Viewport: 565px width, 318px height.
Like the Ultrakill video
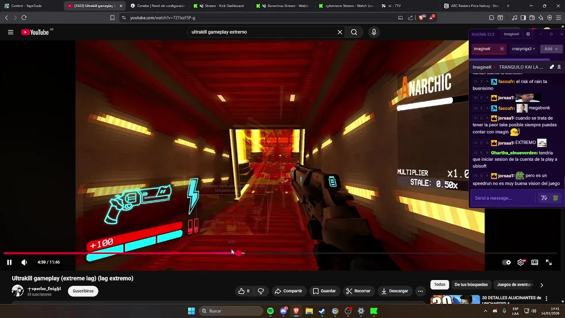(x=244, y=291)
